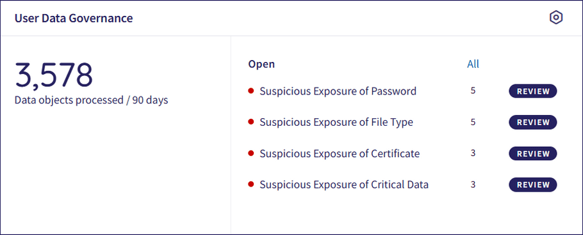
Task: Click Data objects processed / 90 days text
Action: click(x=91, y=100)
